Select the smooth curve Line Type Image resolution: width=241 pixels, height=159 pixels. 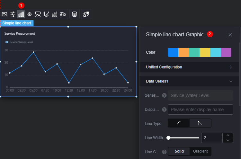[x=179, y=123]
